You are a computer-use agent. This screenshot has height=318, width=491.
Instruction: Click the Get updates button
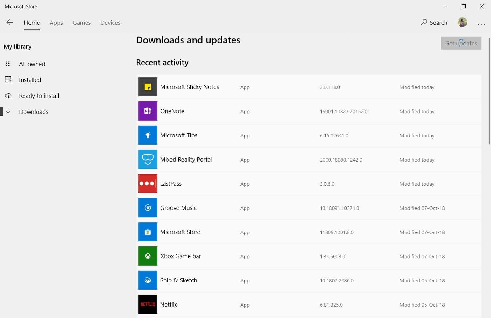click(461, 43)
